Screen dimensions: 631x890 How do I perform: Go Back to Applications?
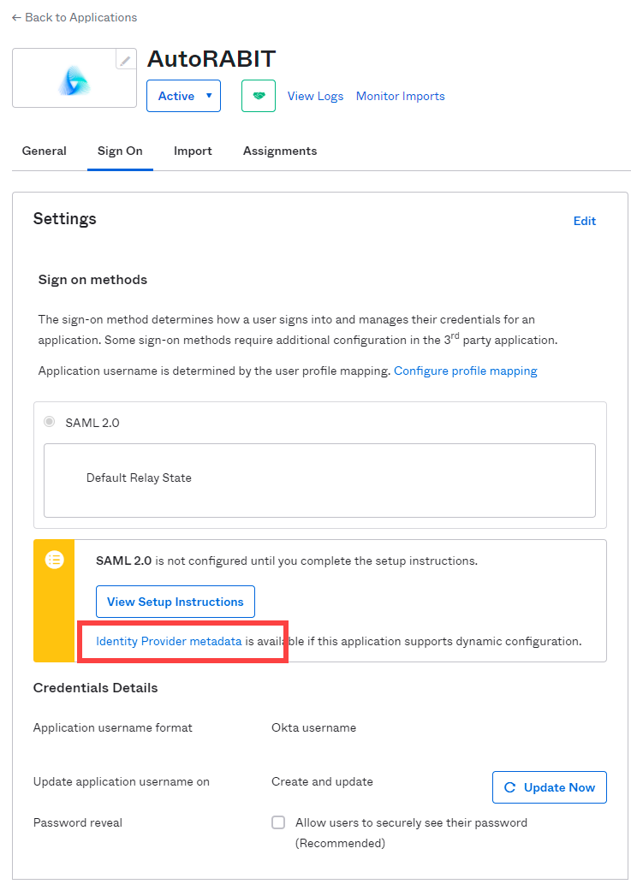(74, 17)
